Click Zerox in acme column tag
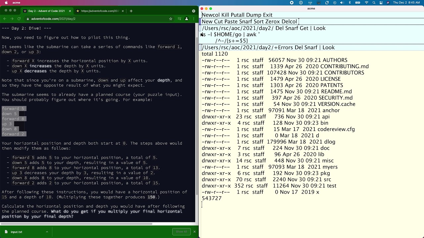The image size is (424, 238). click(x=273, y=21)
